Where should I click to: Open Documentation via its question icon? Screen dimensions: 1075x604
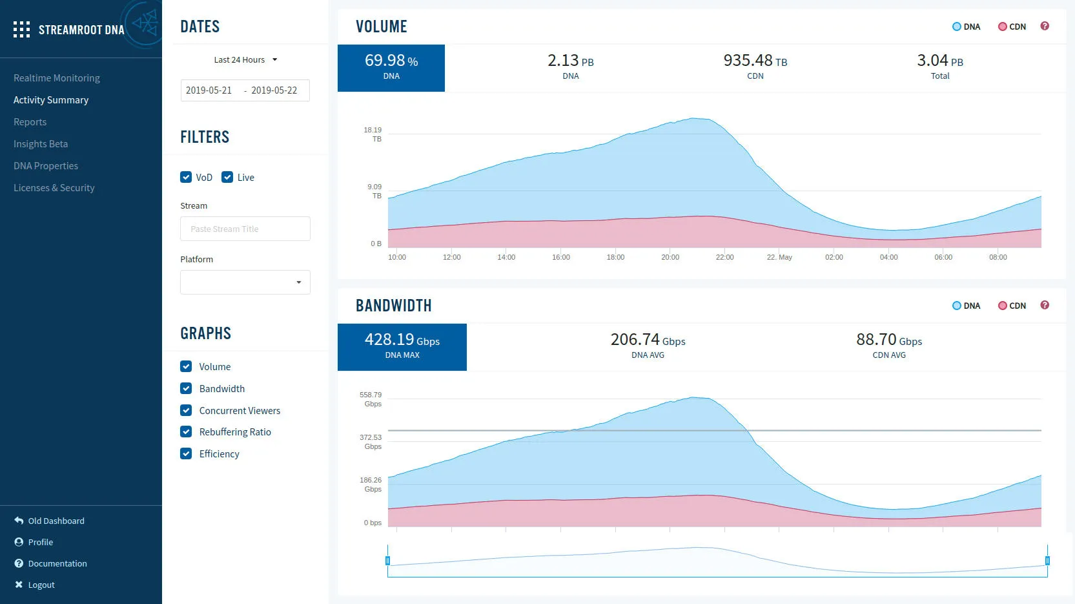tap(19, 563)
